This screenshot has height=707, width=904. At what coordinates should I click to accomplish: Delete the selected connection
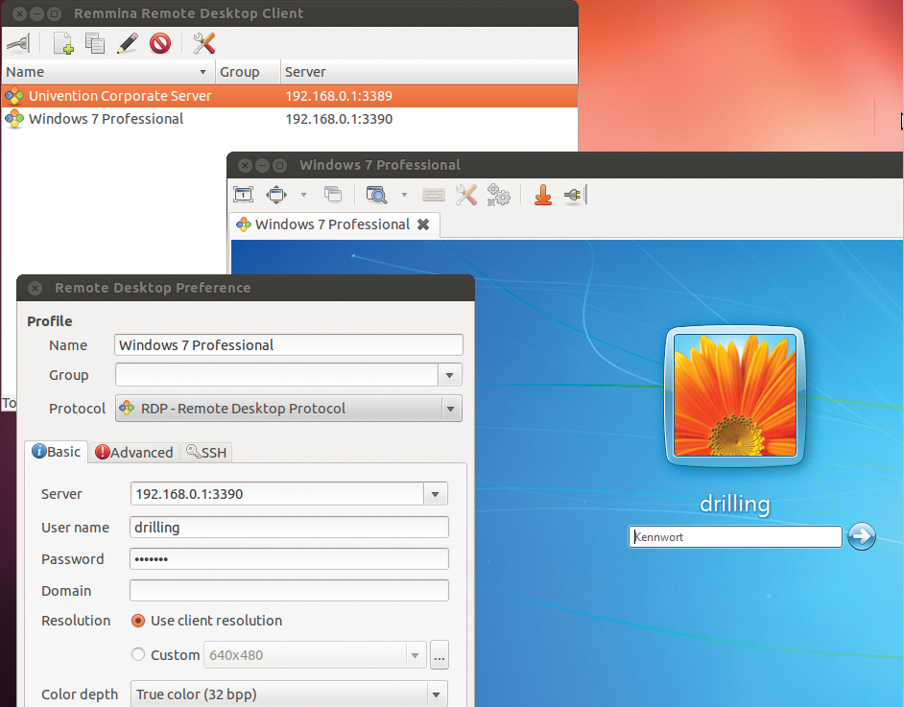159,43
